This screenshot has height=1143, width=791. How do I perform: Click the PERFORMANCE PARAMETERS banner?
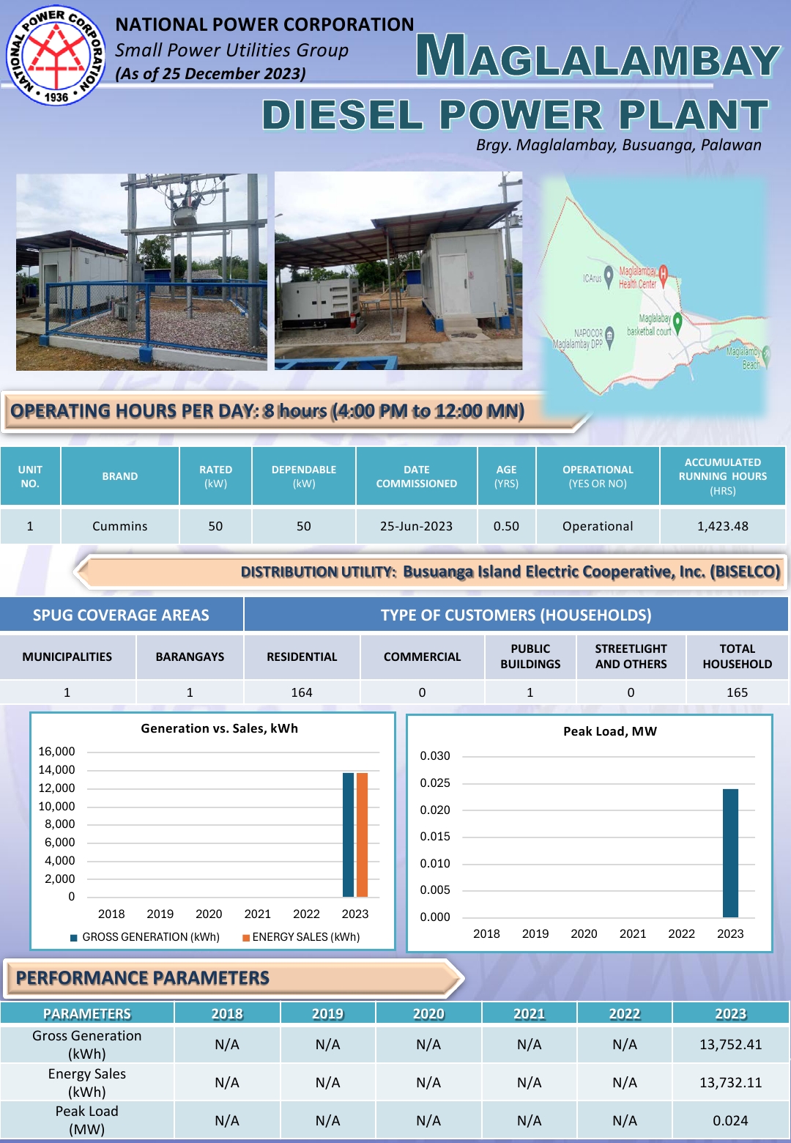coord(233,978)
